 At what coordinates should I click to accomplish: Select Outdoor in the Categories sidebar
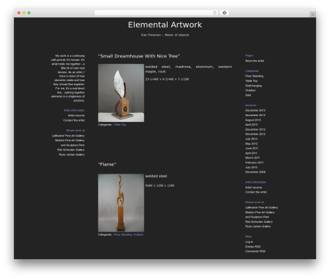pos(250,90)
